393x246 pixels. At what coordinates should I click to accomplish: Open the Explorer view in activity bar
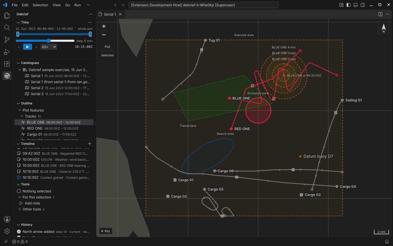(7, 16)
